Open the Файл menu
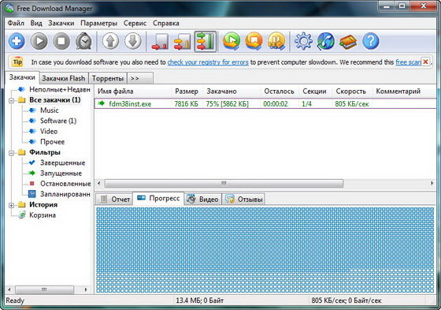The width and height of the screenshot is (441, 310). [x=16, y=23]
